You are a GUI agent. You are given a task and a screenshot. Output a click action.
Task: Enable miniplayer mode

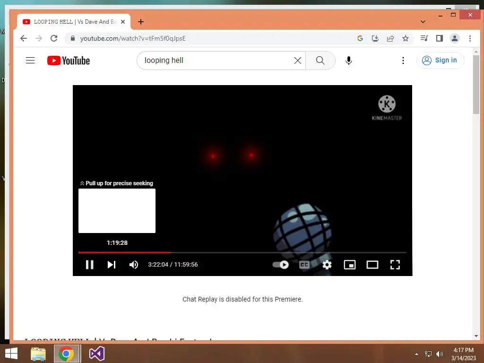click(x=350, y=265)
